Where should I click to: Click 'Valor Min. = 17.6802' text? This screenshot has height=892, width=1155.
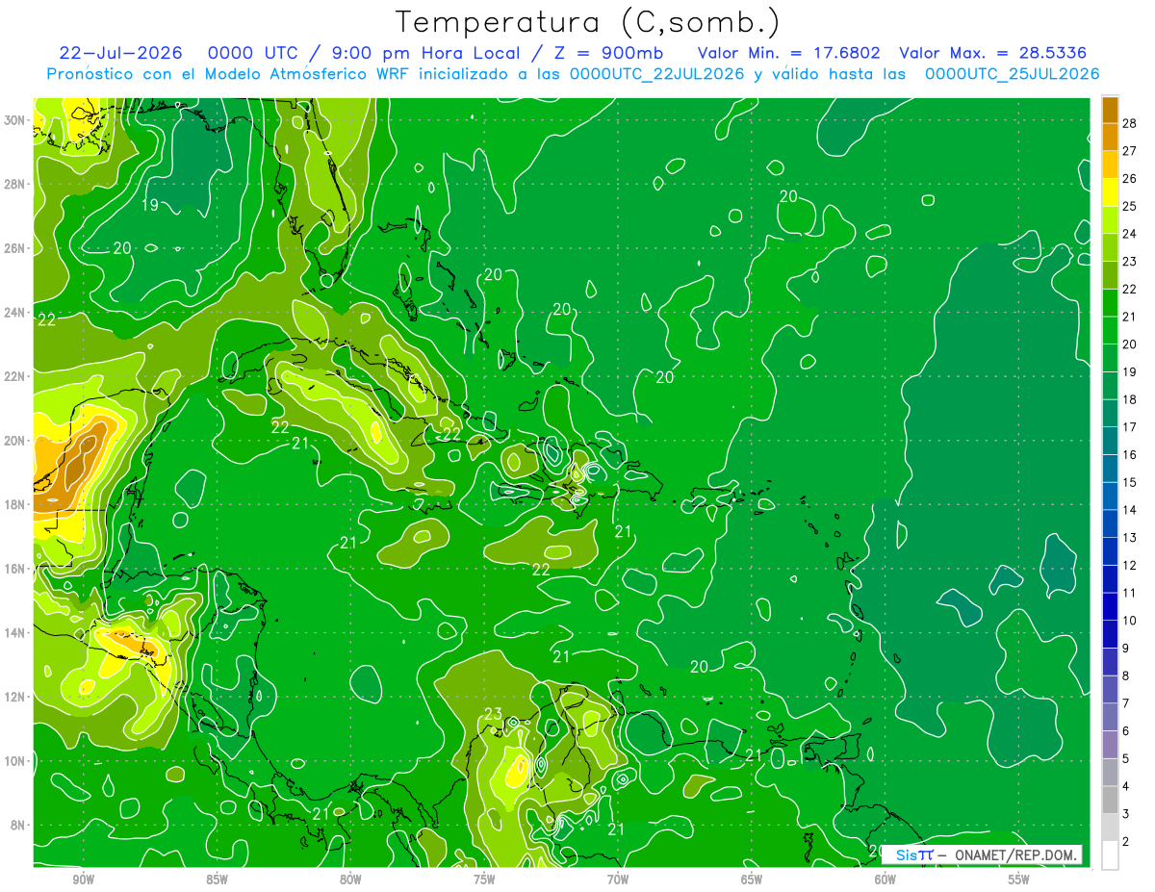click(x=789, y=53)
